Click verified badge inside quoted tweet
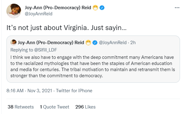 pyautogui.click(x=95, y=43)
